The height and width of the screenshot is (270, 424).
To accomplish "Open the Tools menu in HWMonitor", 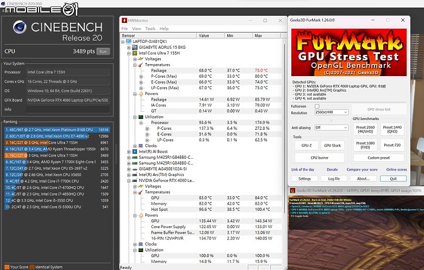I will tap(150, 28).
